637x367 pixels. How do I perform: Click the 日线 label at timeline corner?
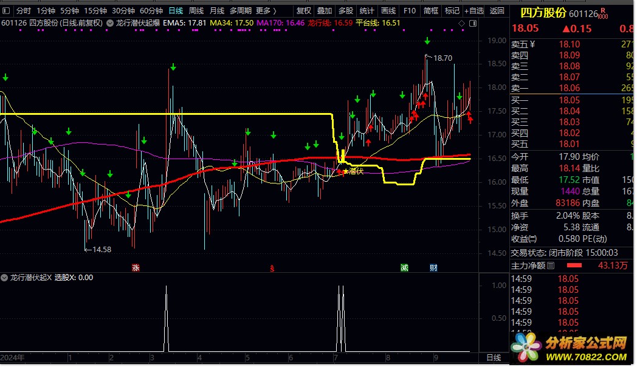click(x=494, y=357)
